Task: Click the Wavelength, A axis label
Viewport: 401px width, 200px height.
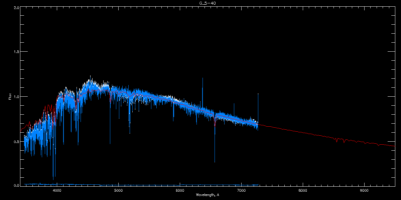Action: point(207,195)
